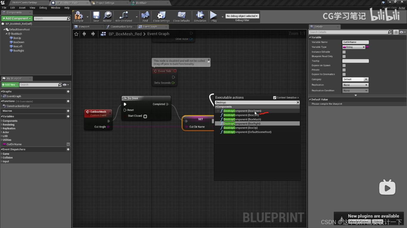Save the blueprint with Save icon
The width and height of the screenshot is (407, 228).
click(96, 17)
